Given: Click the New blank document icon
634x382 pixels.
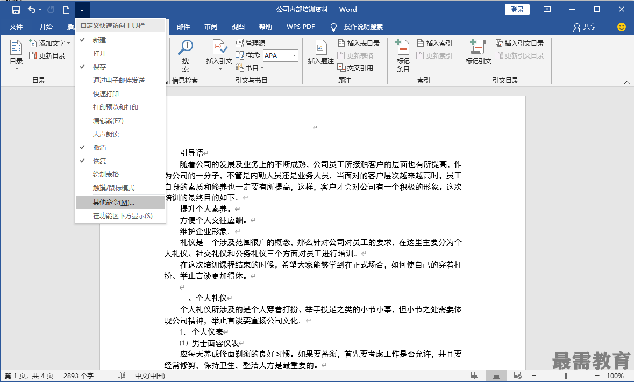Looking at the screenshot, I should click(66, 10).
